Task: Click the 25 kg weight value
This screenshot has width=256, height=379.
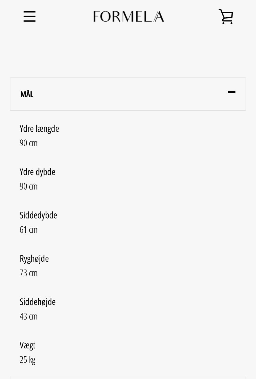Action: point(27,360)
